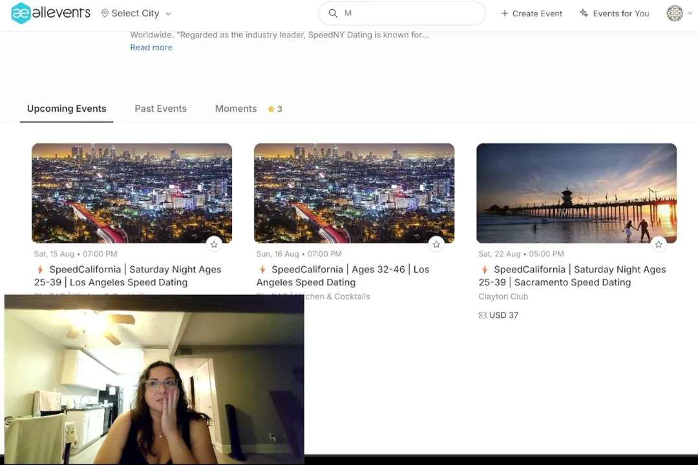Open Saturday Night Ages 25-39 Los Angeles title
Viewport: 698px width, 465px height.
tap(128, 276)
